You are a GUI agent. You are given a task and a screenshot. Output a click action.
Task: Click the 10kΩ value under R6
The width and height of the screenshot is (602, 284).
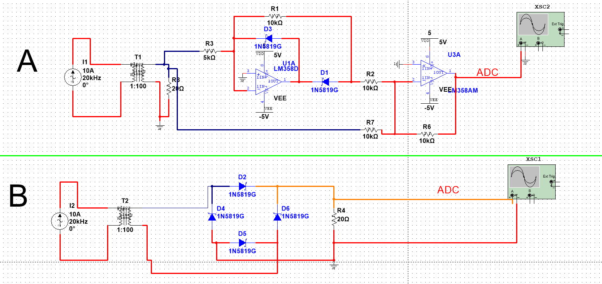click(x=427, y=141)
